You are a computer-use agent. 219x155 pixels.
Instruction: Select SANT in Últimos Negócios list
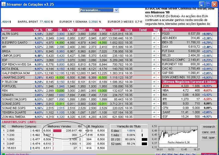coord(189,112)
